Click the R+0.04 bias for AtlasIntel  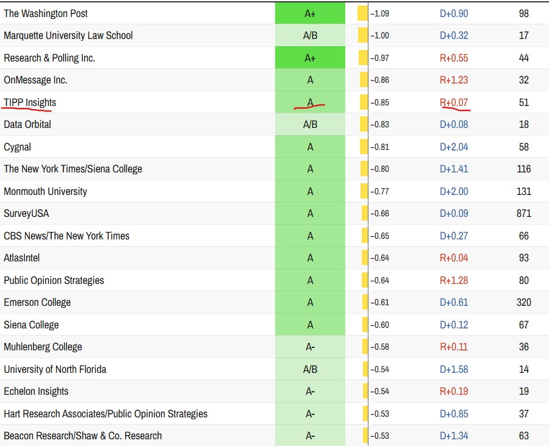click(454, 258)
